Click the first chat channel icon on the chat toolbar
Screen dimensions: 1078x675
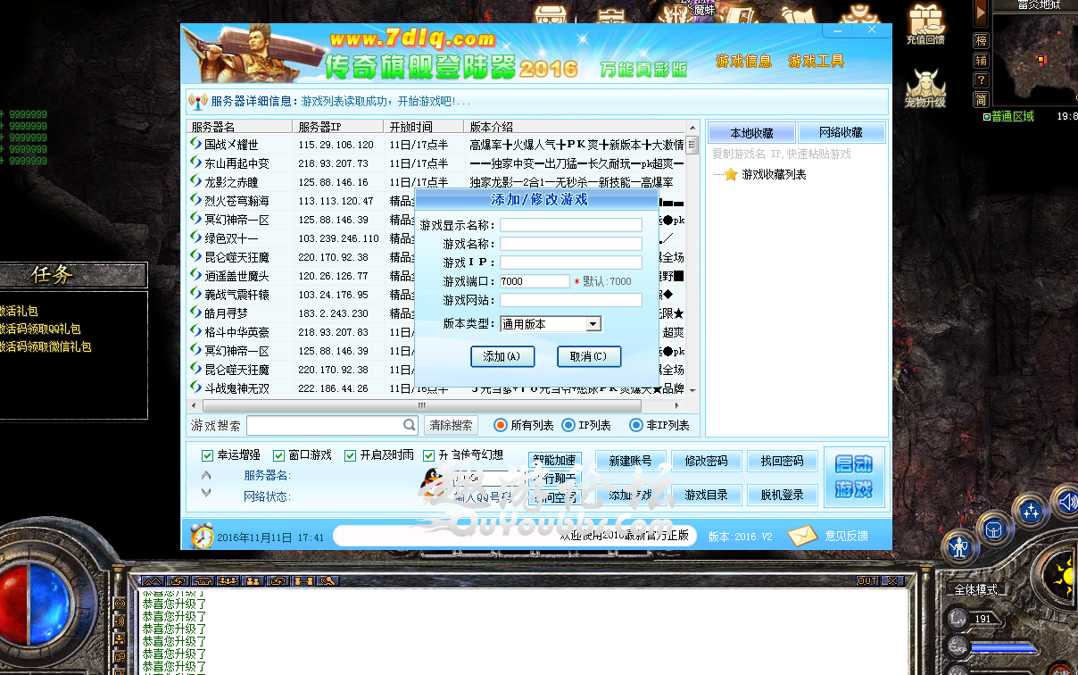point(153,581)
